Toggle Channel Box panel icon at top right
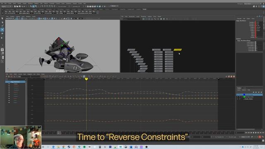 point(264,7)
